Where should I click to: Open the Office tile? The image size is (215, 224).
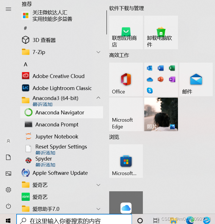tap(126, 79)
